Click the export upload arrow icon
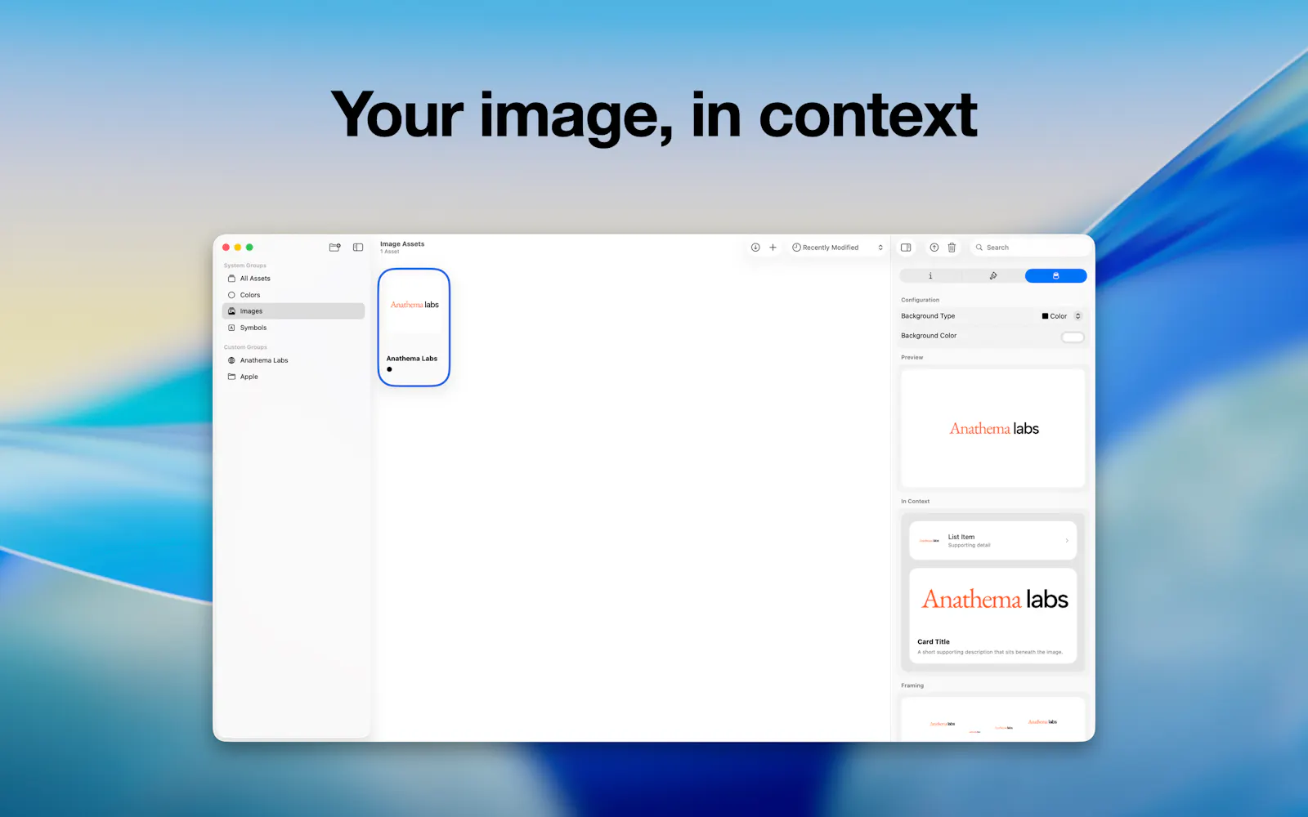The width and height of the screenshot is (1308, 817). tap(934, 247)
